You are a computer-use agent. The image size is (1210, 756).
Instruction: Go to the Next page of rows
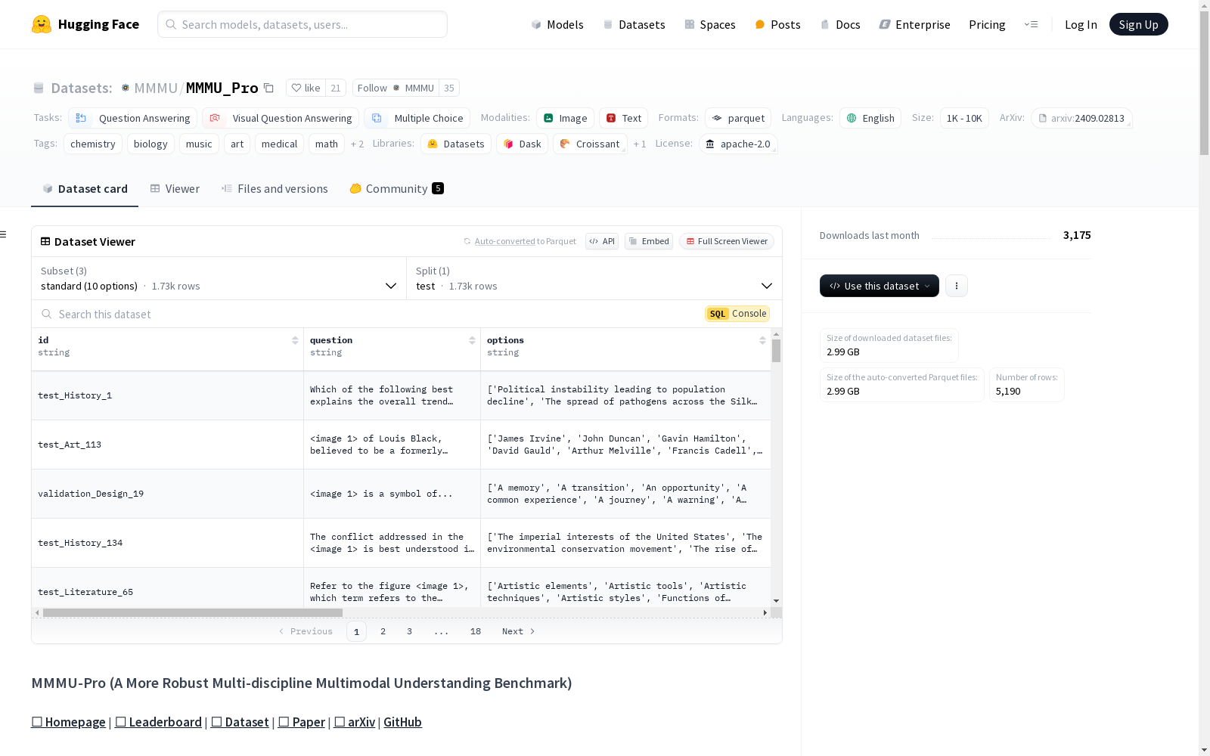point(519,631)
